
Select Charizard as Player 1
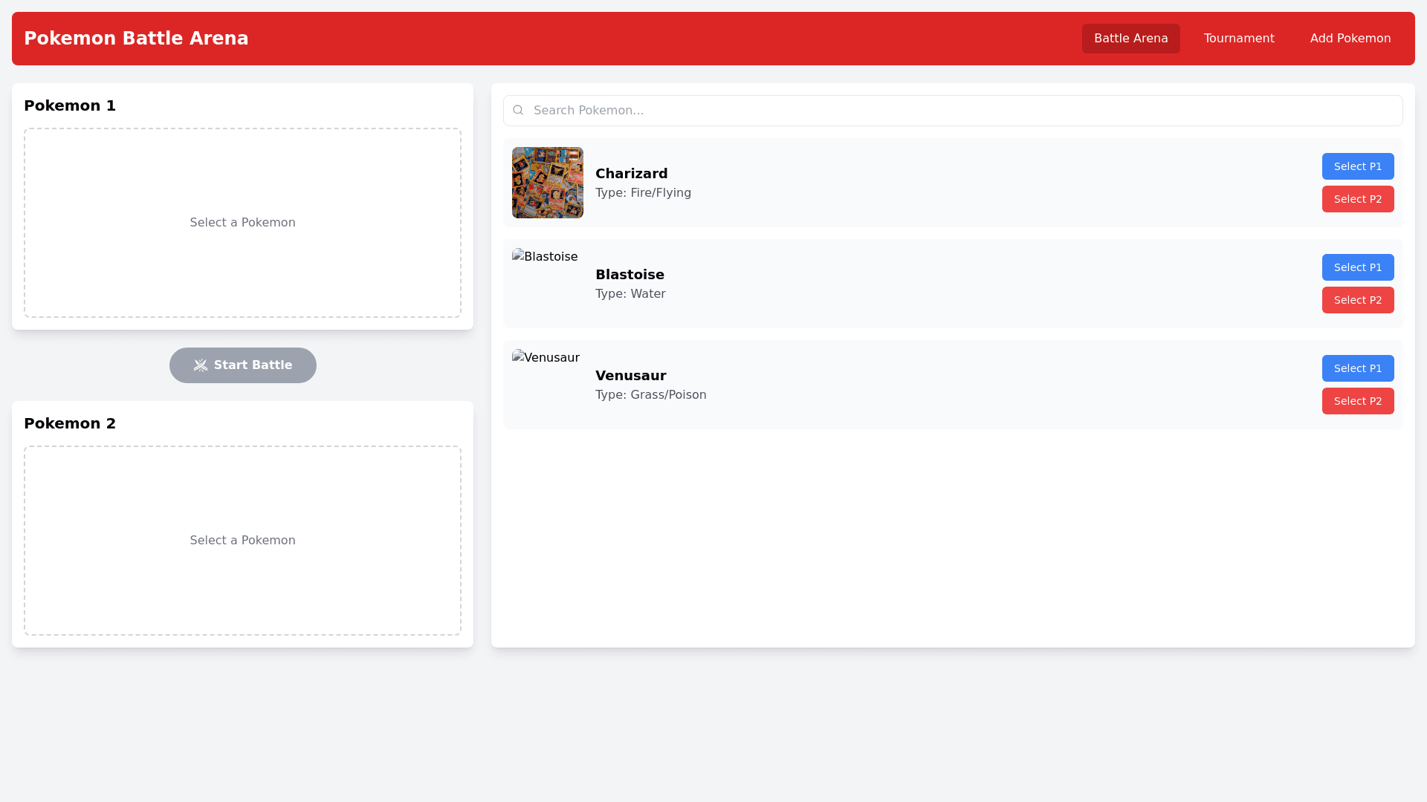pos(1357,166)
